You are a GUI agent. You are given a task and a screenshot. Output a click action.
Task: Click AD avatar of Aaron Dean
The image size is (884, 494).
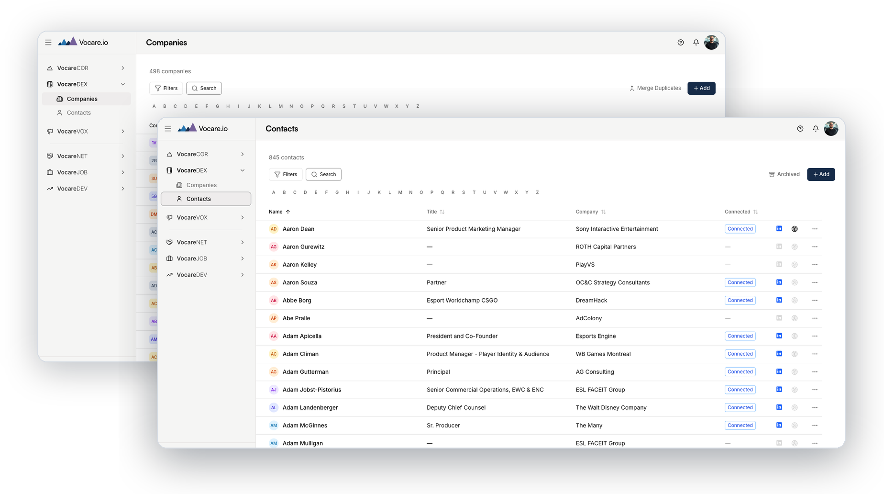pyautogui.click(x=274, y=229)
